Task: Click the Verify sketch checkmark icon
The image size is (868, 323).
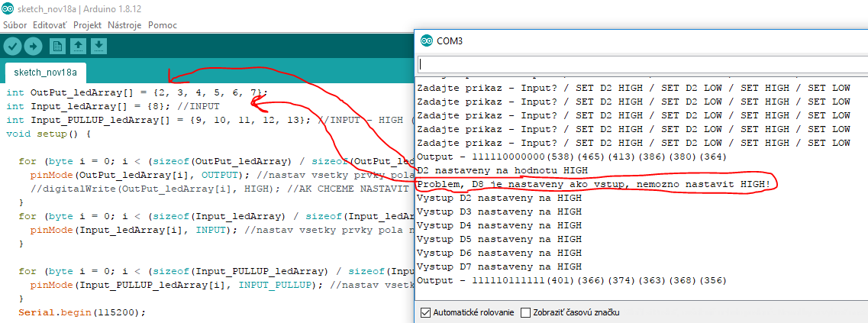Action: pyautogui.click(x=11, y=46)
